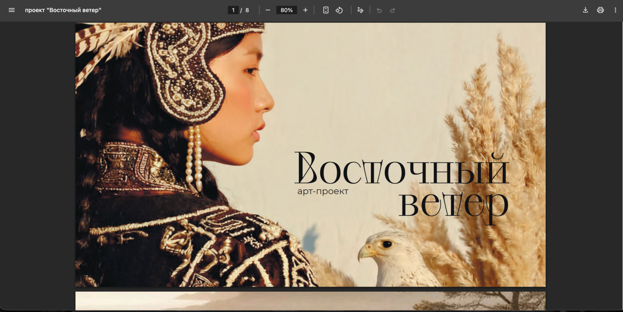This screenshot has width=623, height=312.
Task: Click the 80% zoom level field
Action: (286, 10)
